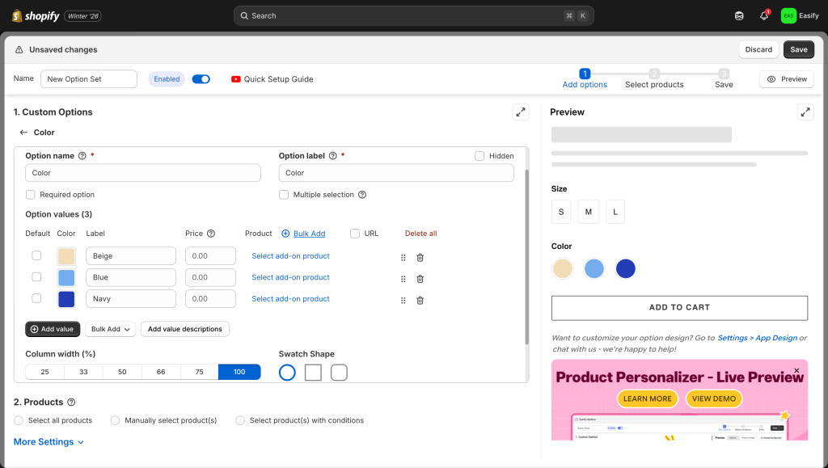Enable the Hidden checkbox
Screen dimensions: 828x468
[x=479, y=156]
